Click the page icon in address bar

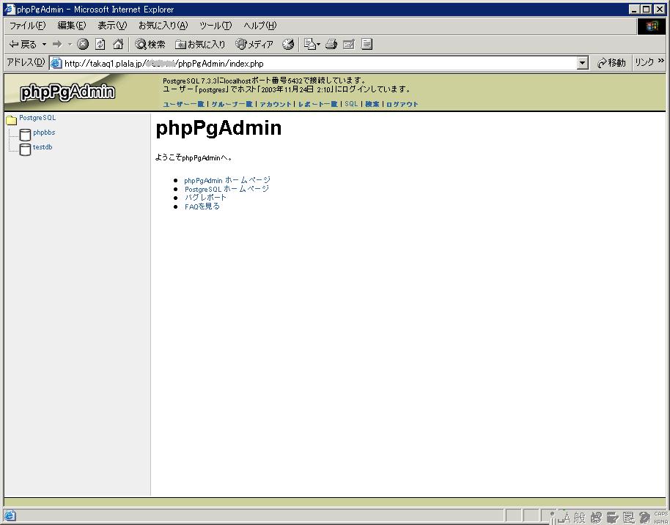tap(56, 64)
